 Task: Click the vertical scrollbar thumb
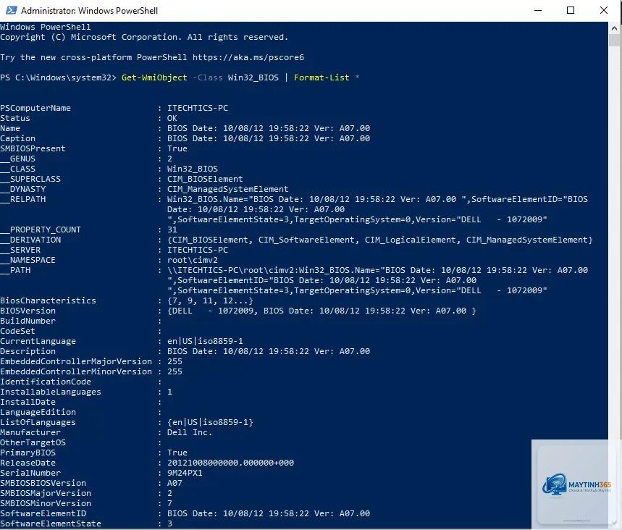pyautogui.click(x=614, y=40)
